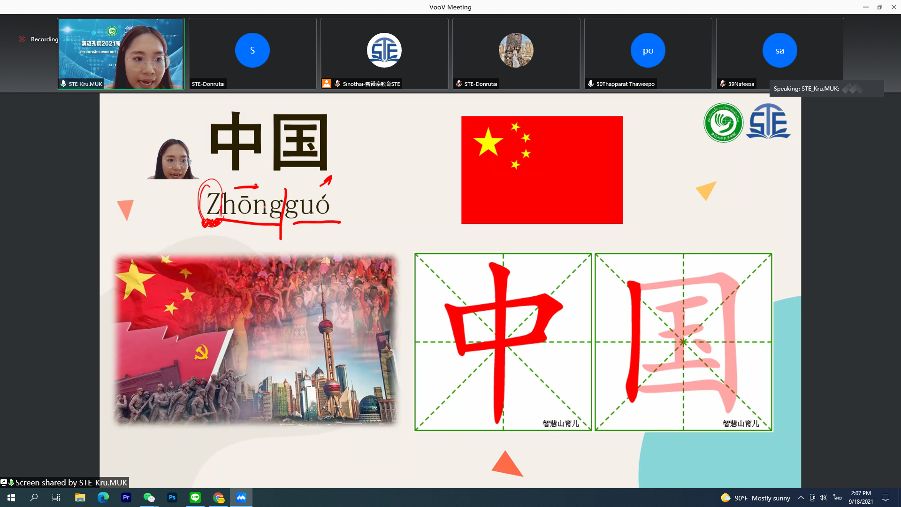Click the China flag image on slide

tap(542, 170)
